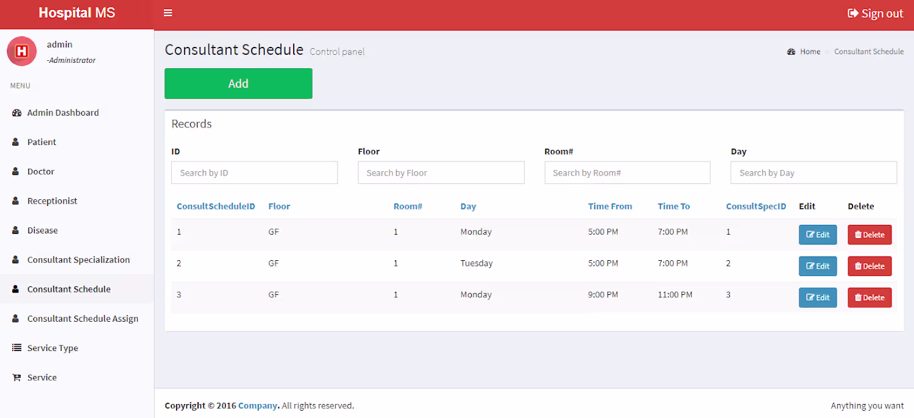Image resolution: width=914 pixels, height=418 pixels.
Task: Sort records by Time From column
Action: [610, 207]
